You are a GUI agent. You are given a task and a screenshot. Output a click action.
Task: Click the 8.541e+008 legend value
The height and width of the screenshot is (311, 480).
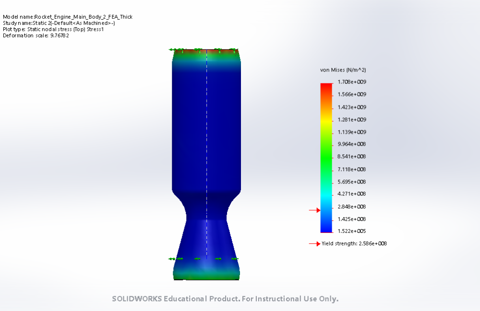352,157
